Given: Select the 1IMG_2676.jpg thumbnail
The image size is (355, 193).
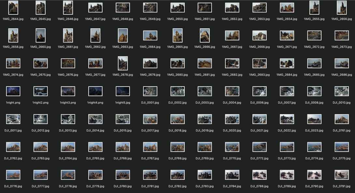Looking at the screenshot, I should pyautogui.click(x=68, y=63).
